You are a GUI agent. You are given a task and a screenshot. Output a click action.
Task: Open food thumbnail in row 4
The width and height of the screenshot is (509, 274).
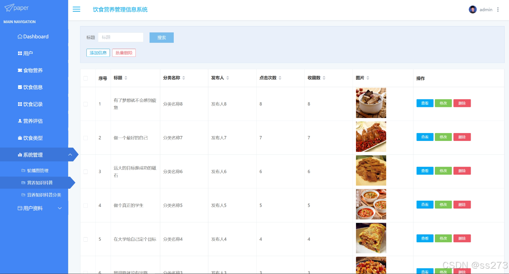pyautogui.click(x=371, y=204)
